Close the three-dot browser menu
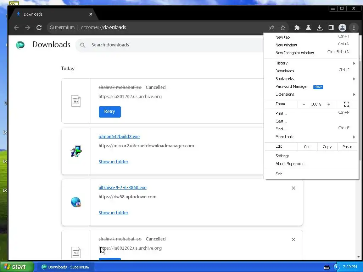The image size is (363, 272). coord(354,28)
